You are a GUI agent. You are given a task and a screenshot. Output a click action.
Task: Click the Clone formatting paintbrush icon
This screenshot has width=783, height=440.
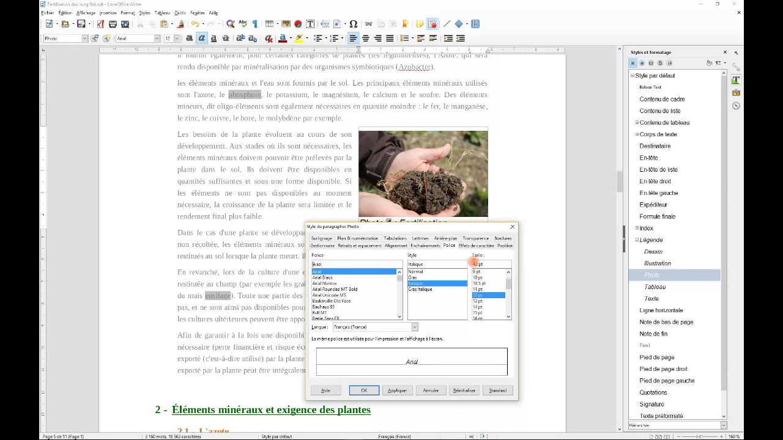[180, 24]
